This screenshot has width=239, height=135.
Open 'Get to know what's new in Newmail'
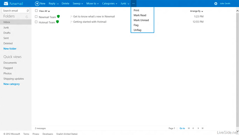(x=94, y=16)
